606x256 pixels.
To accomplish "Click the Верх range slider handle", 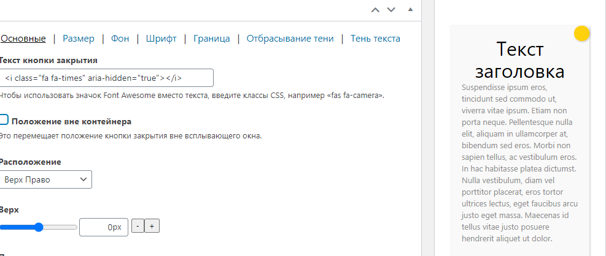I will 39,227.
